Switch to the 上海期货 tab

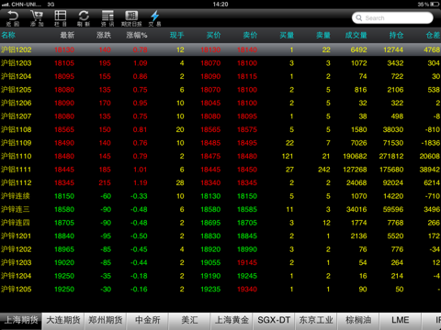point(21,321)
